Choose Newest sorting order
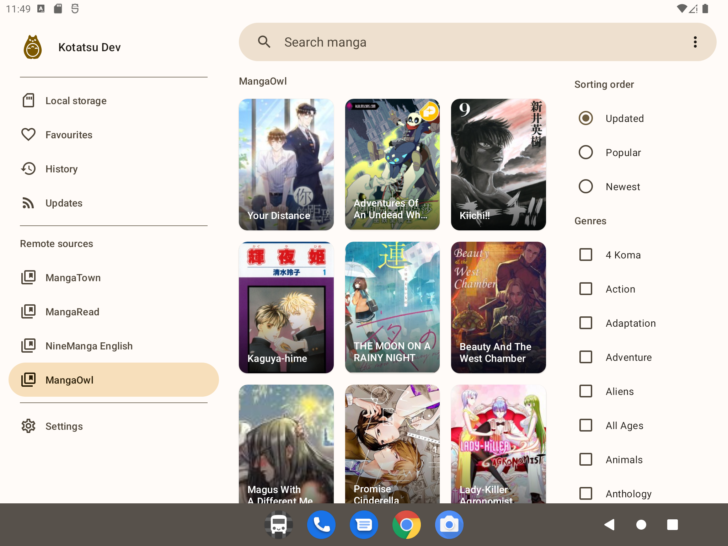The height and width of the screenshot is (546, 728). tap(586, 186)
